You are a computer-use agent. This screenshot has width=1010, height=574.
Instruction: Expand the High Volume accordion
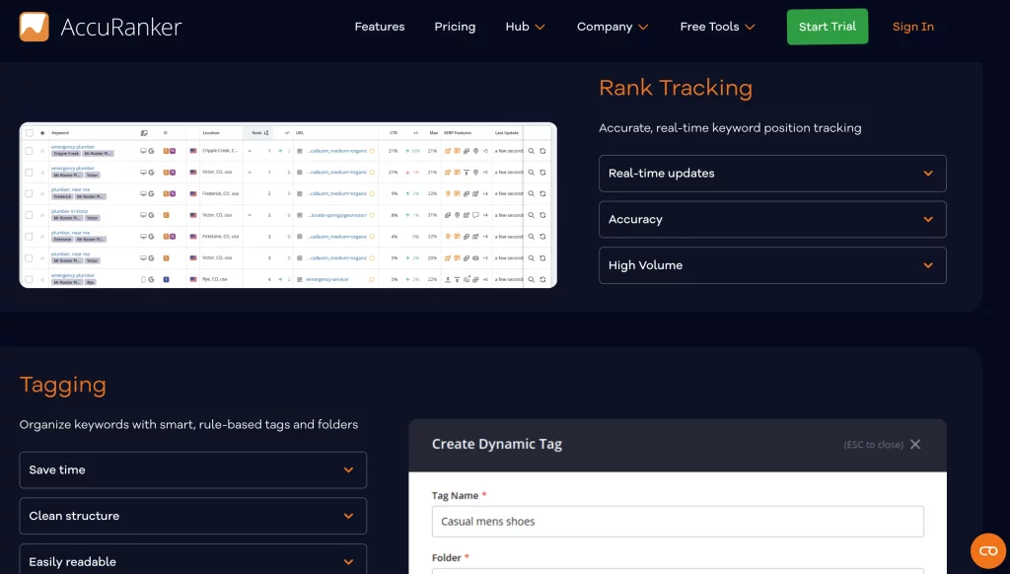coord(772,265)
